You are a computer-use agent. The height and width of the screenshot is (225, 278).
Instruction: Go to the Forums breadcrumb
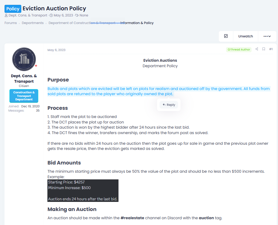pos(11,23)
